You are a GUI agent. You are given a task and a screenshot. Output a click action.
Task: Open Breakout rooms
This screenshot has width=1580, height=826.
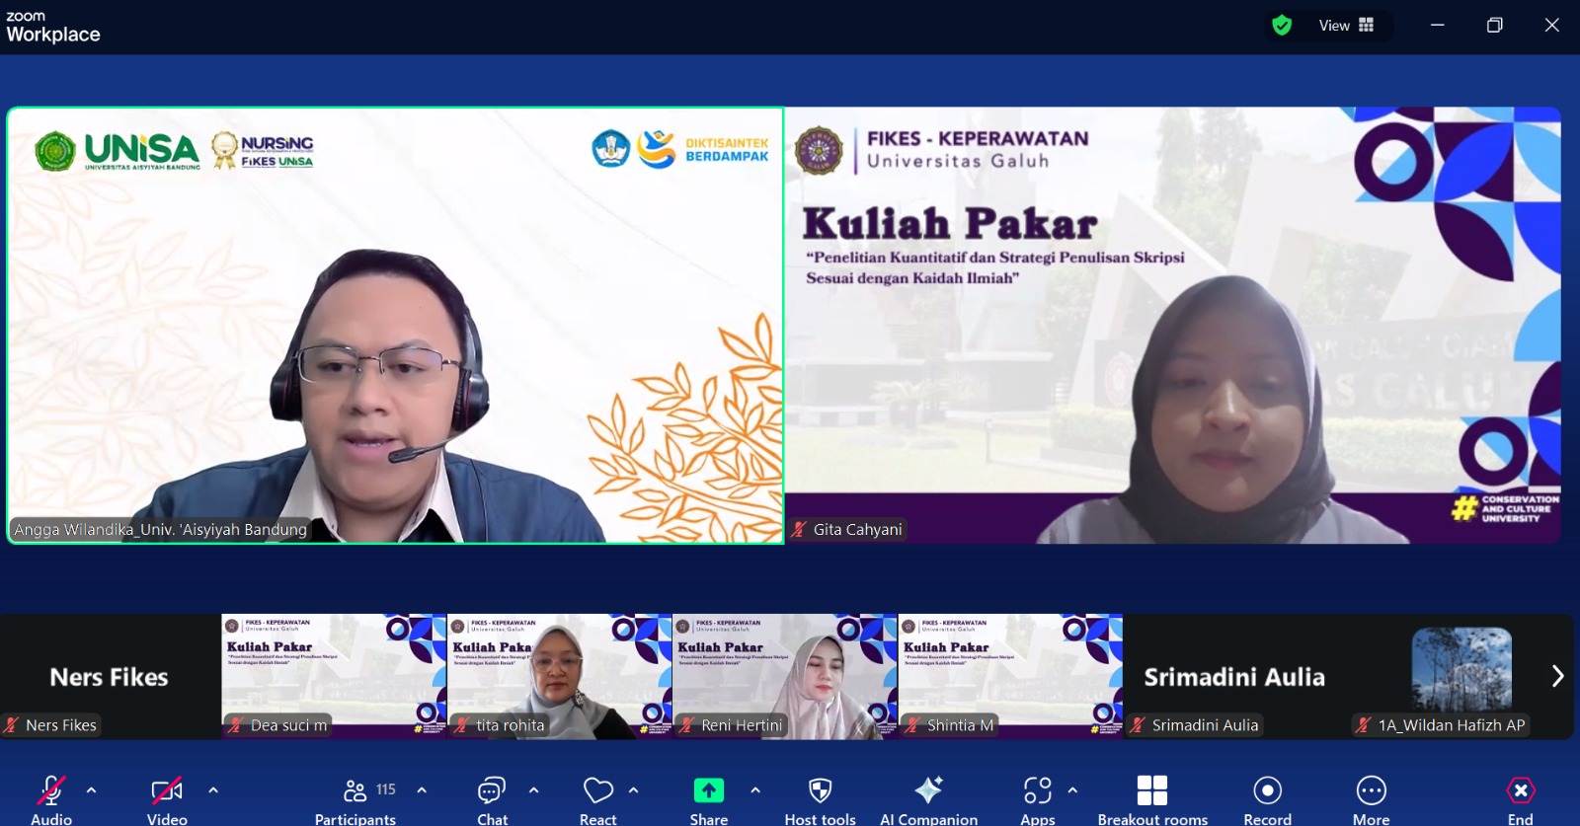[x=1151, y=792]
